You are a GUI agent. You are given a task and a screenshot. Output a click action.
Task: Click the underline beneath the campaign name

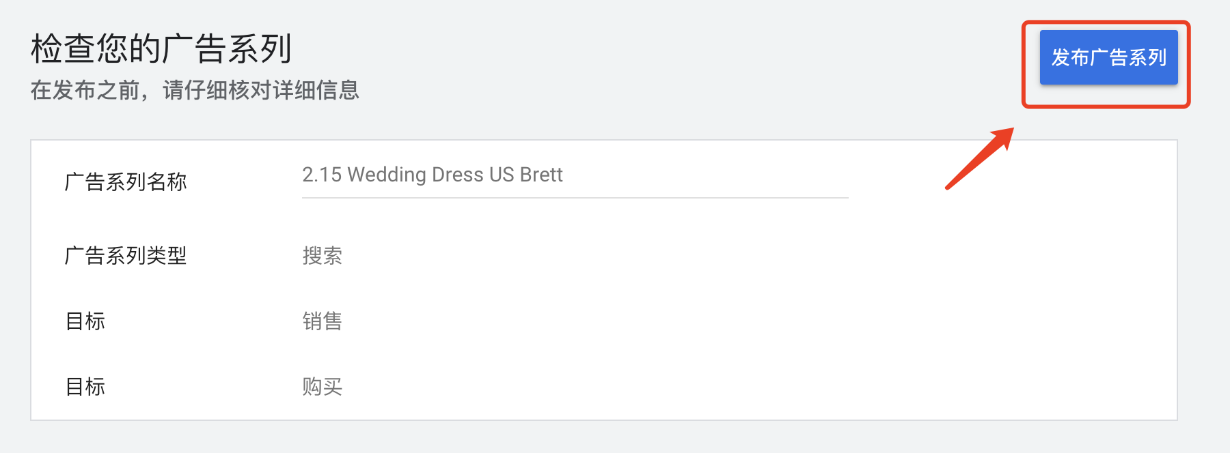pos(575,198)
